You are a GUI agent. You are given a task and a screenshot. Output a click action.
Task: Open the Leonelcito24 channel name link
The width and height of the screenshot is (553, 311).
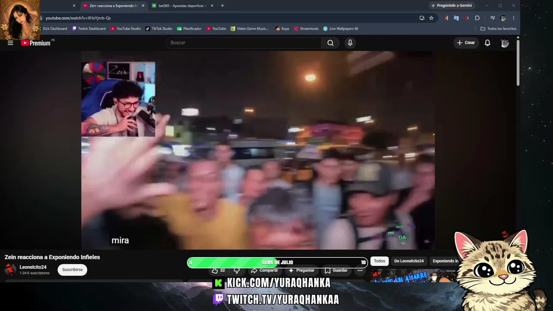tap(33, 267)
